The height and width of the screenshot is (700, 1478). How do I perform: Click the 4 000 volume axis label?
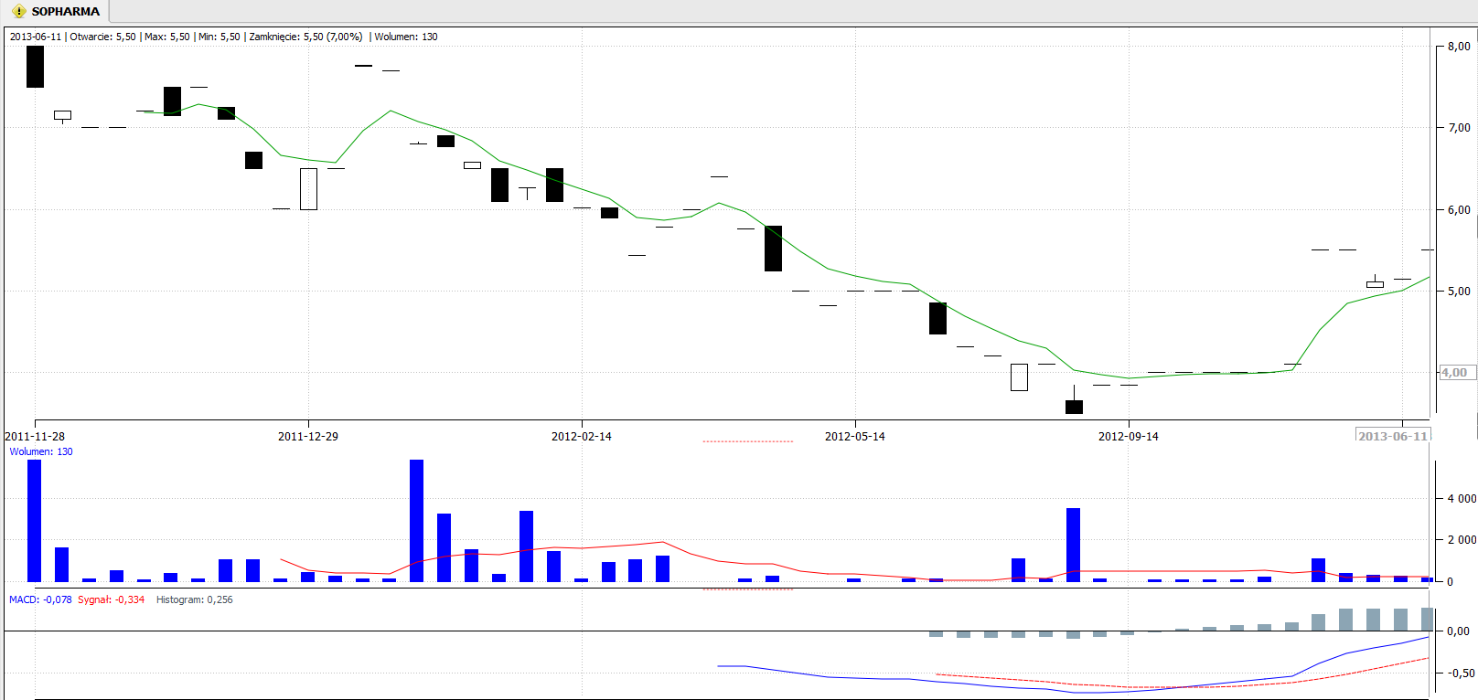[1462, 499]
